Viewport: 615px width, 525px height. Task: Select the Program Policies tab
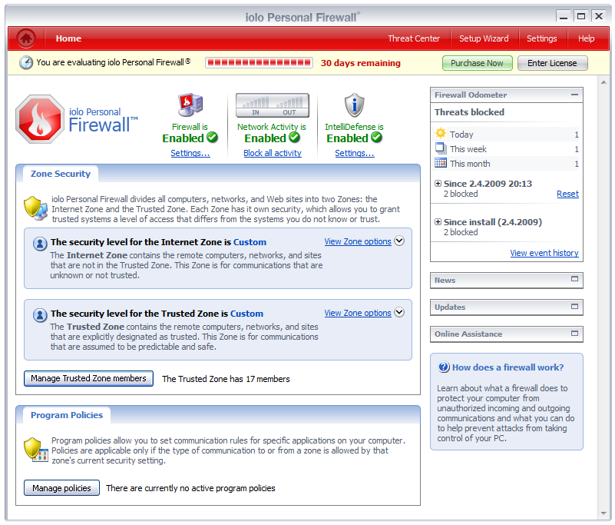[67, 415]
